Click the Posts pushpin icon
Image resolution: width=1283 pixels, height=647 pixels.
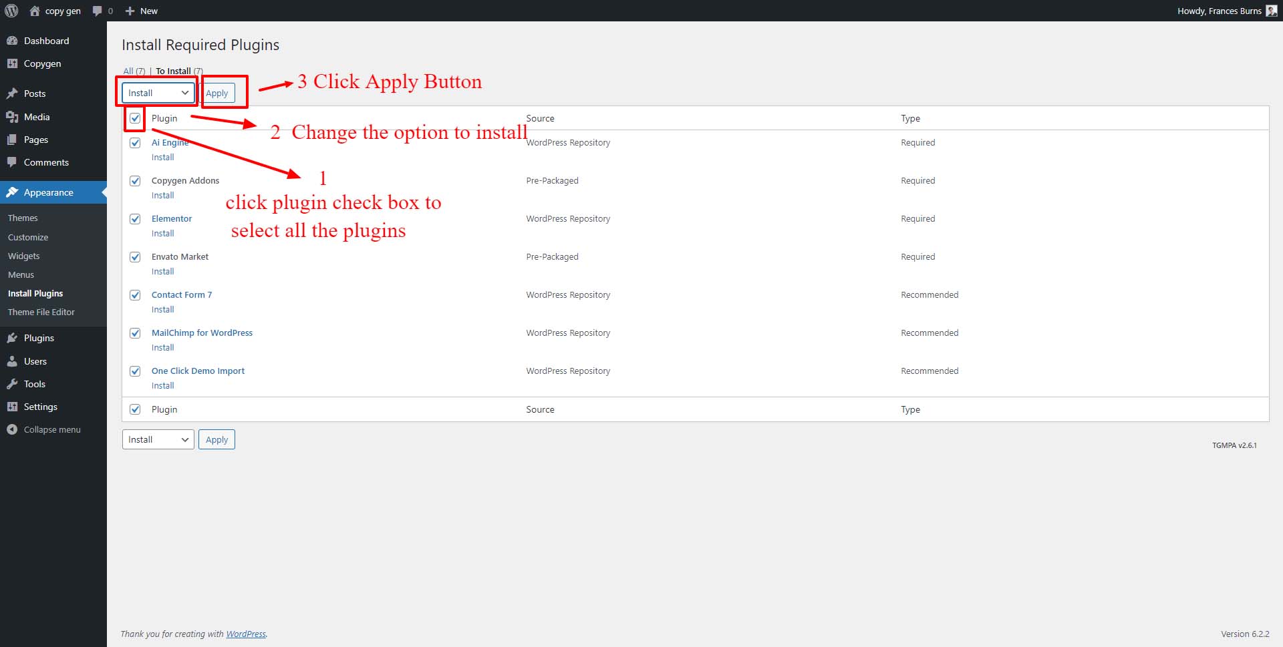12,93
